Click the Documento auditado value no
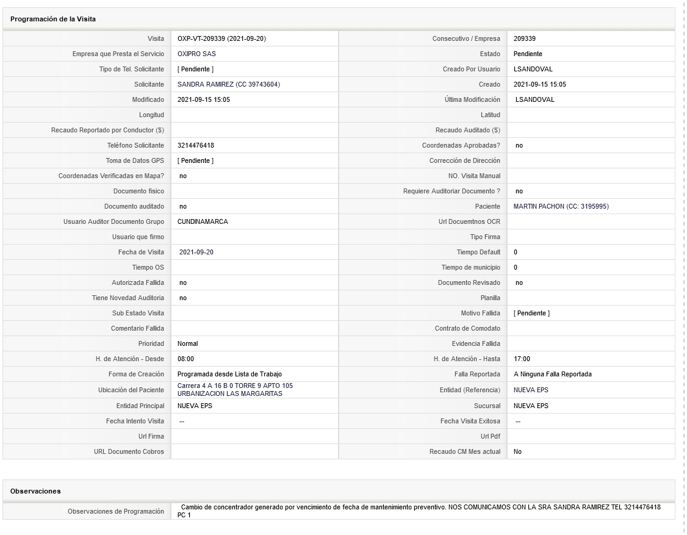 click(182, 206)
